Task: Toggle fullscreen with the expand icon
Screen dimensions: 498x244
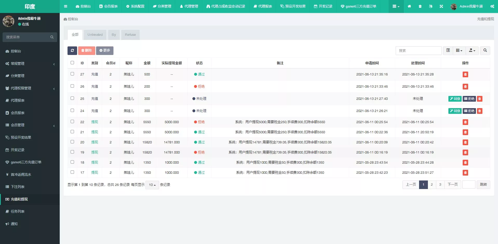Action: tap(441, 6)
